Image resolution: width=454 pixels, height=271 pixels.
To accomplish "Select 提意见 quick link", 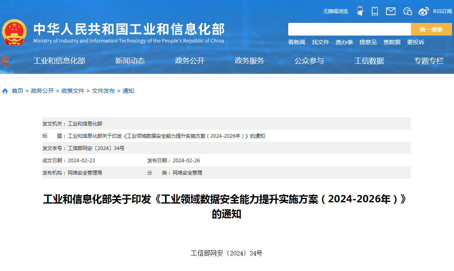I will click(368, 42).
